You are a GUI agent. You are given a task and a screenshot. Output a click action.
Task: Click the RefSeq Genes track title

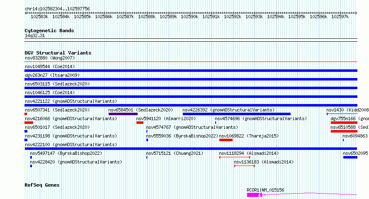(42, 185)
